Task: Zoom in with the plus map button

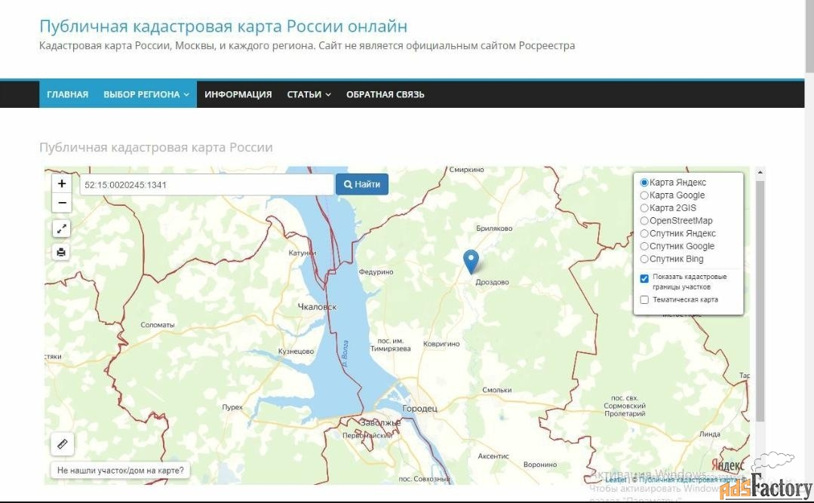Action: pos(62,183)
